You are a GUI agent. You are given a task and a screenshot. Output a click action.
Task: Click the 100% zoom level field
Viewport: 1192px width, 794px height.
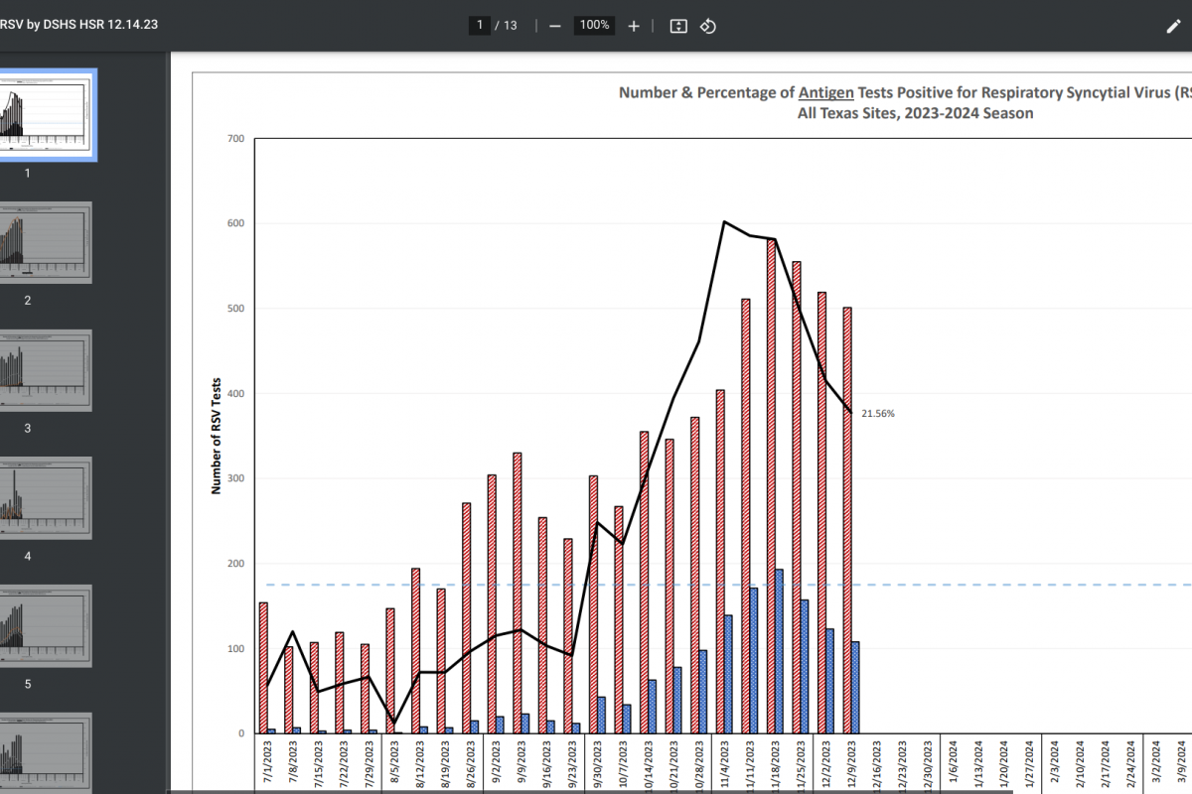tap(594, 25)
